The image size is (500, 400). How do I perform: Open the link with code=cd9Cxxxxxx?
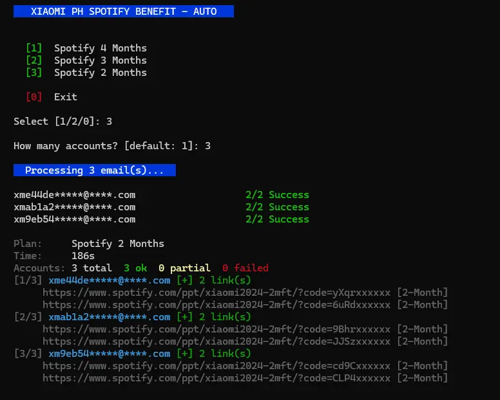[x=216, y=366]
